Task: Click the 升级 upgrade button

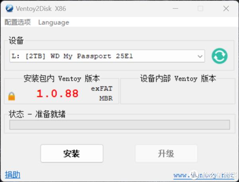Action: click(x=167, y=153)
